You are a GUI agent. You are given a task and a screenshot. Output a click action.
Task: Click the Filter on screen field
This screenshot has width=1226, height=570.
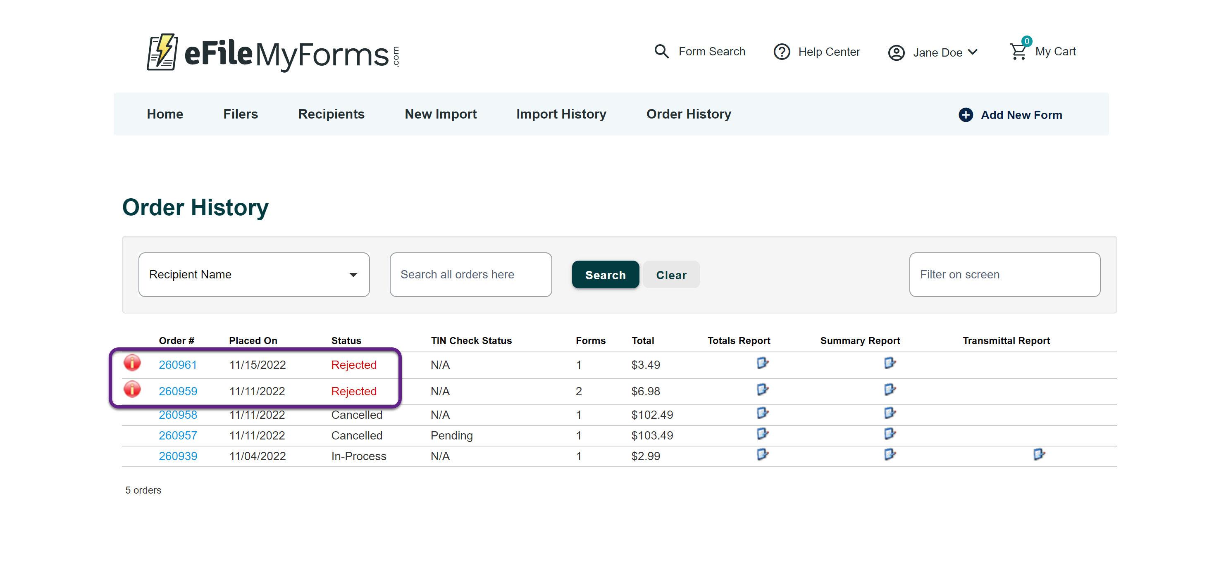[x=1004, y=274]
